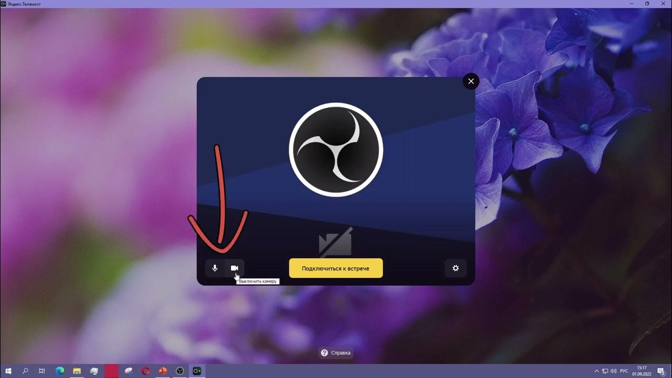Restore down the Яндекс.Телемост window

647,4
